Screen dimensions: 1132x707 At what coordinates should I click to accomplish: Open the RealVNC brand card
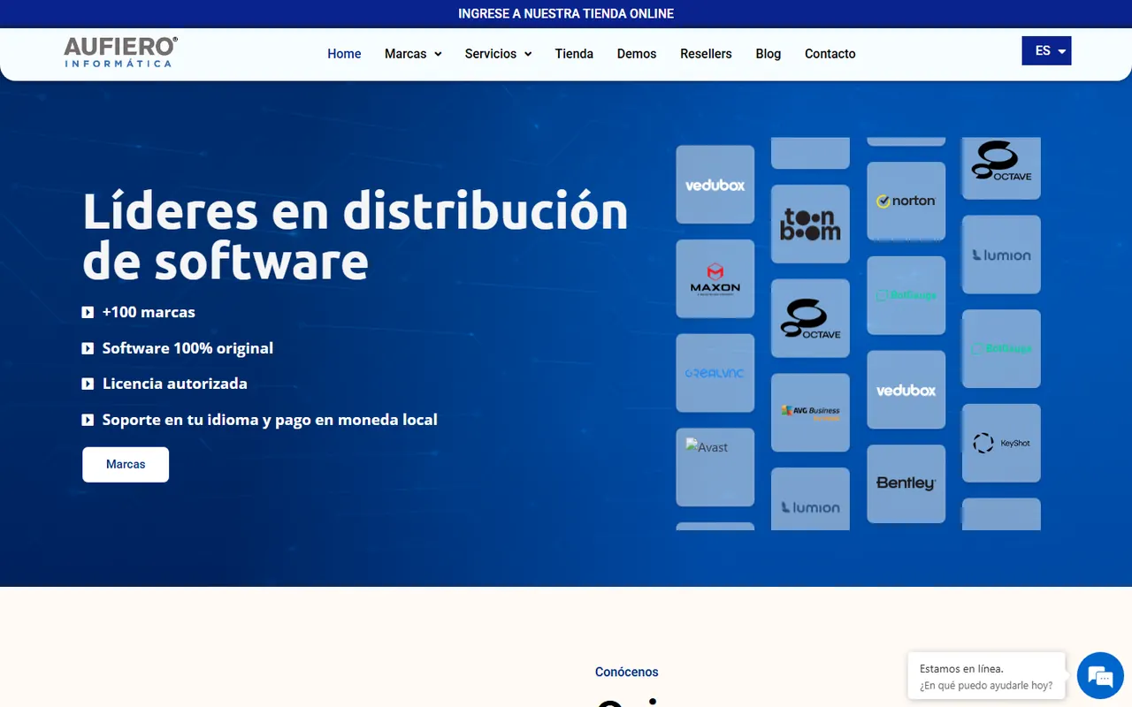(x=715, y=373)
